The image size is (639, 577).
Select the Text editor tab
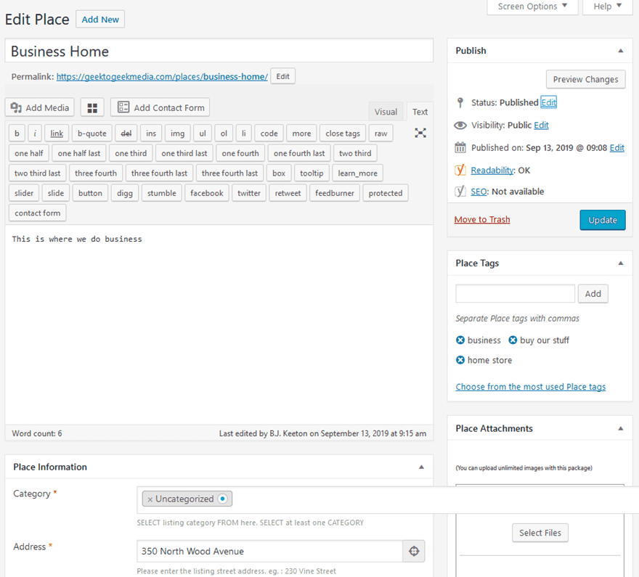point(420,111)
